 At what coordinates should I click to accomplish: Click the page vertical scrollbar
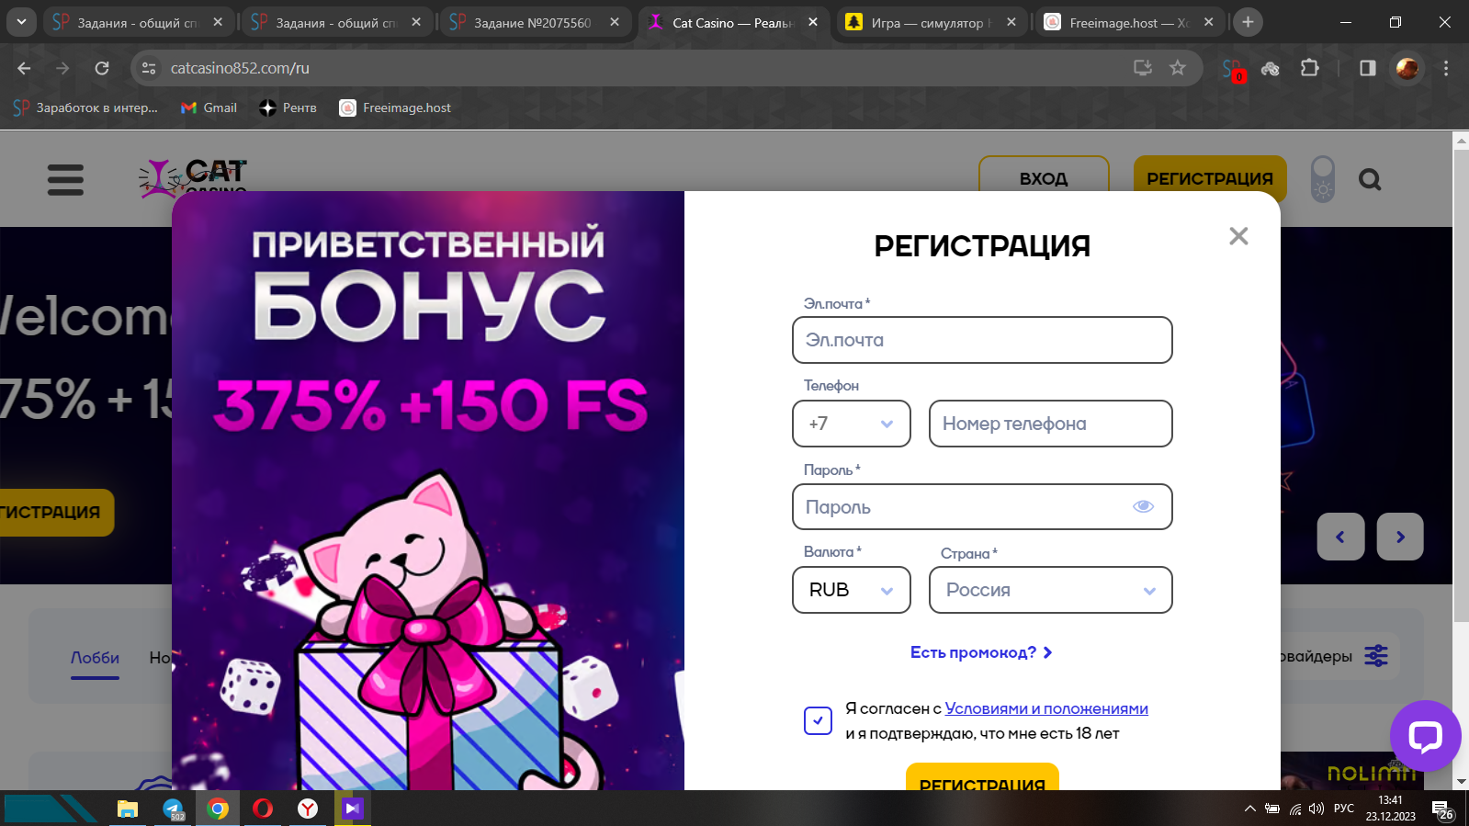pos(1461,385)
